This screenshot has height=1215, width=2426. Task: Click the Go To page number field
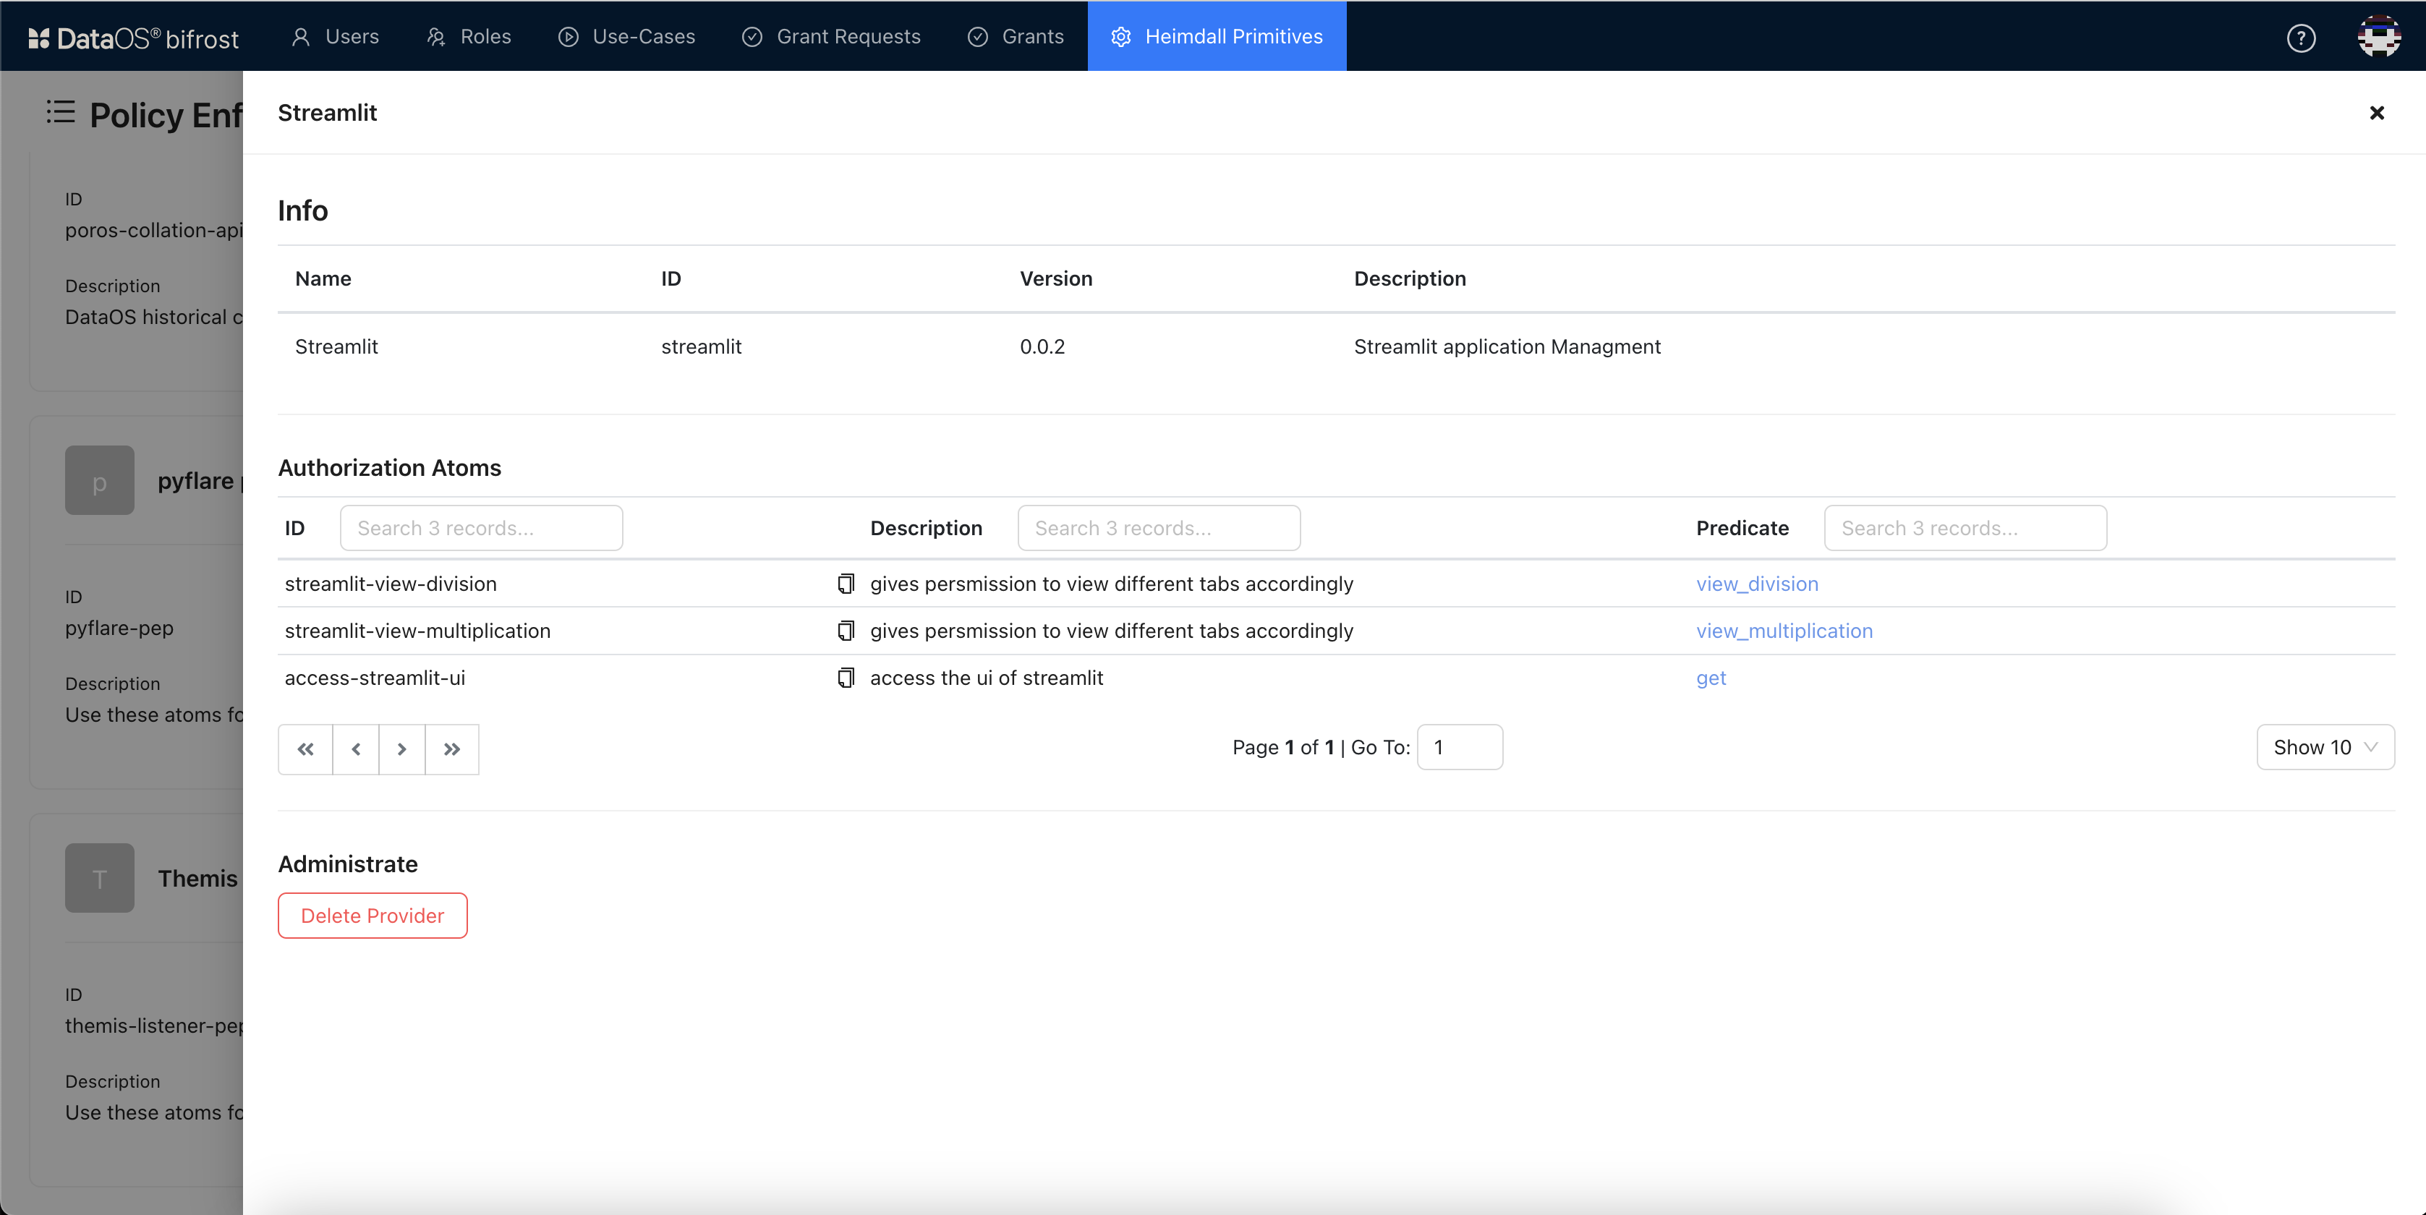[1460, 748]
